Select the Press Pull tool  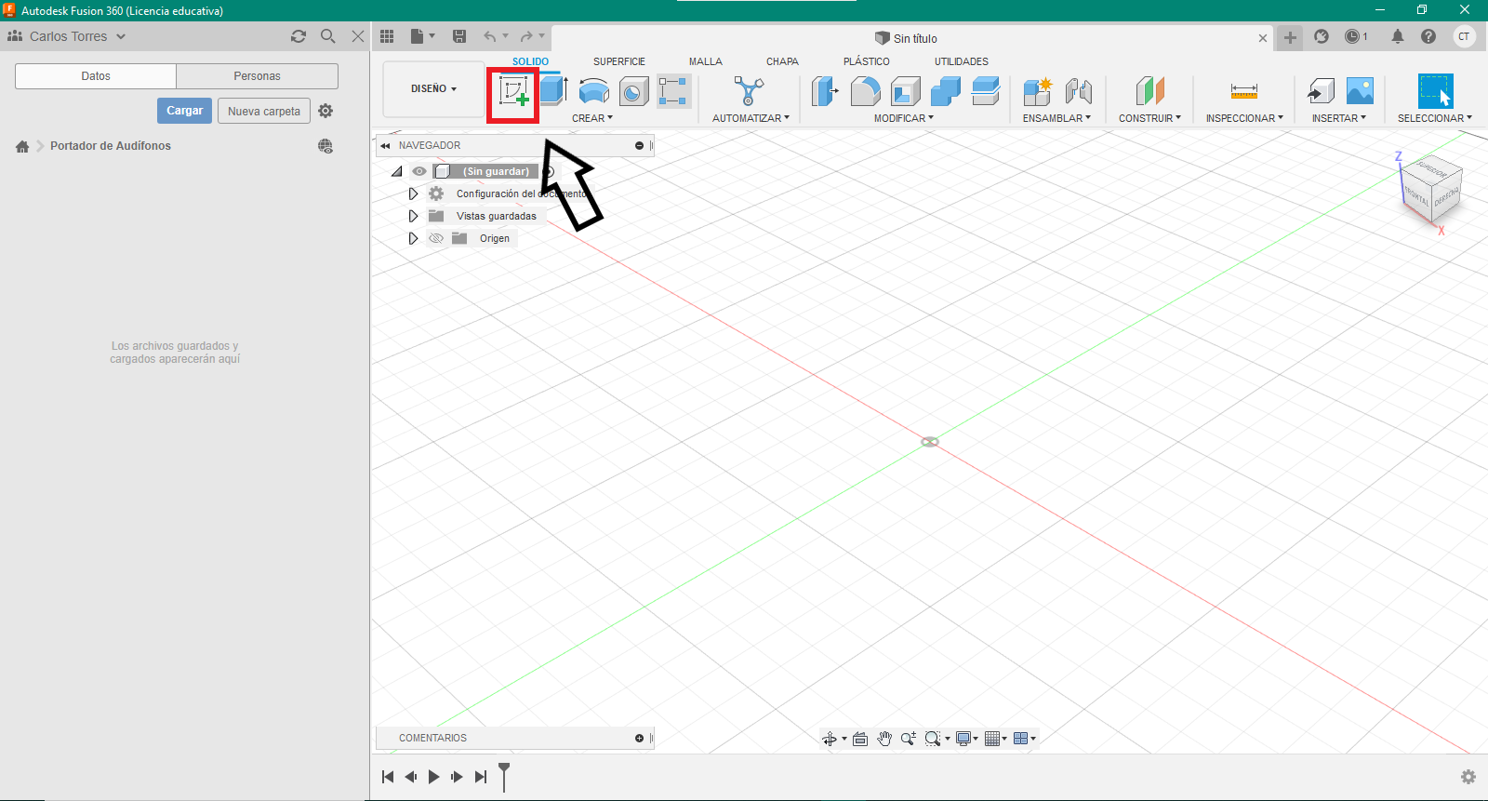pyautogui.click(x=825, y=91)
